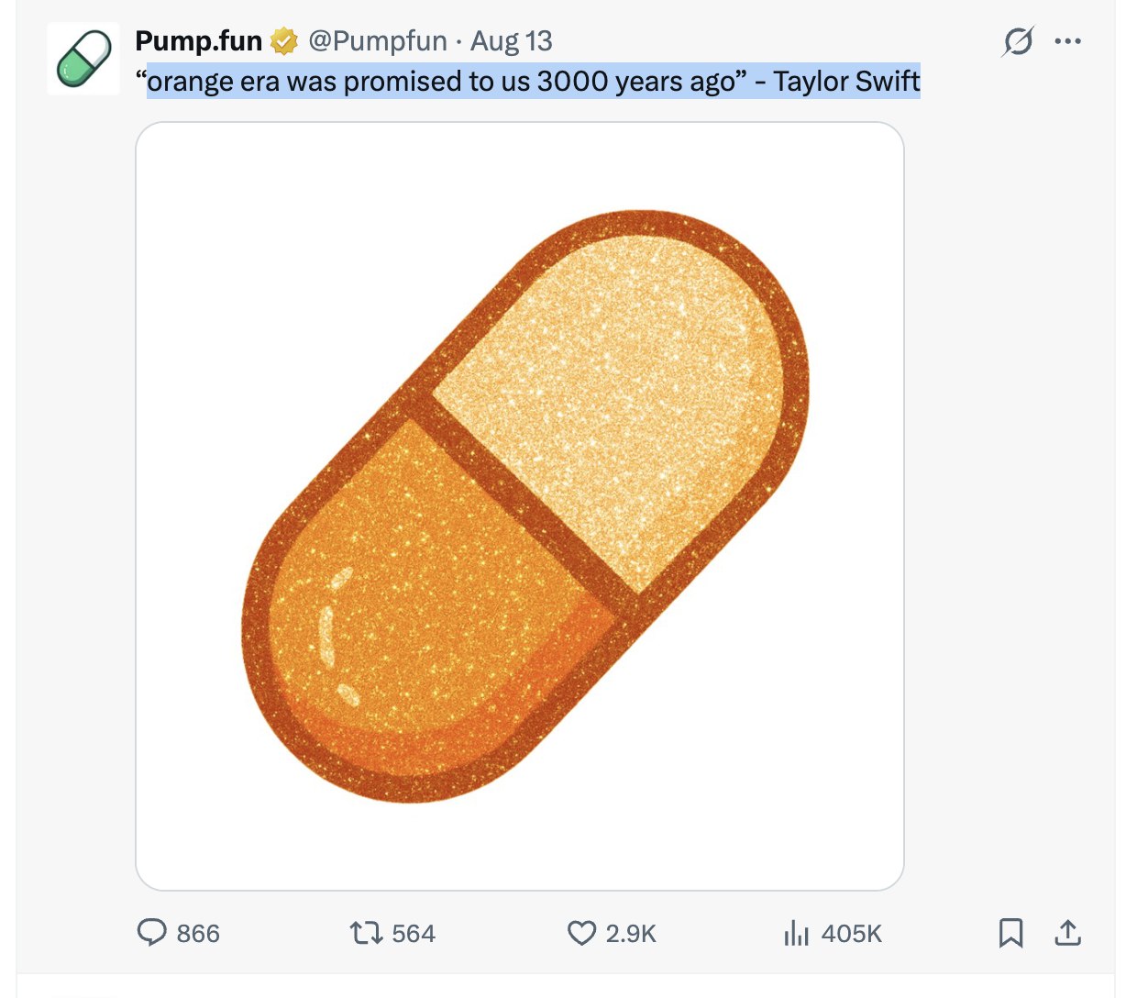Like the post with the heart icon
The width and height of the screenshot is (1148, 998).
coord(581,933)
